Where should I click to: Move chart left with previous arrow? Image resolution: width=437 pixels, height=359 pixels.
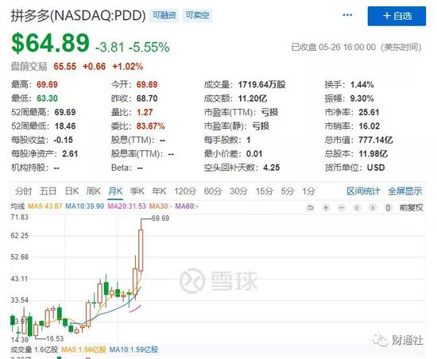click(x=357, y=207)
